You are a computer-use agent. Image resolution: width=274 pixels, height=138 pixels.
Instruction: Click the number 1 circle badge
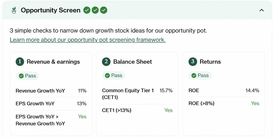(20, 62)
